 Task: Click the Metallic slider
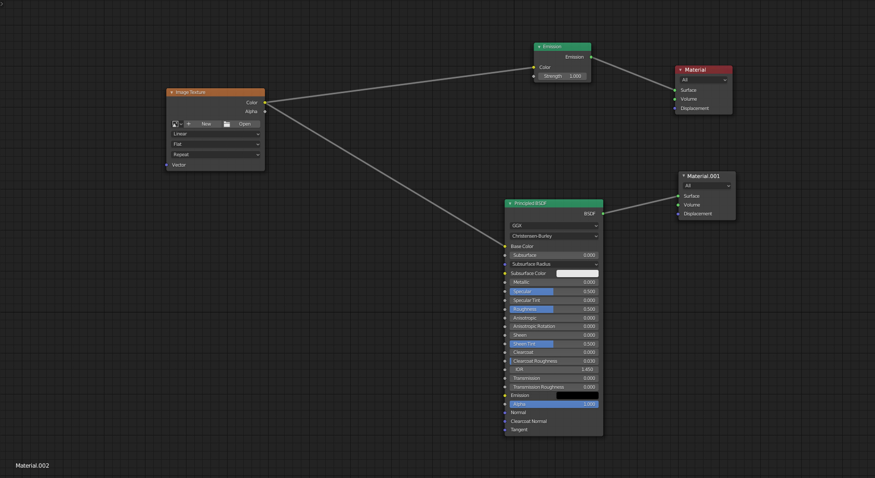click(554, 282)
